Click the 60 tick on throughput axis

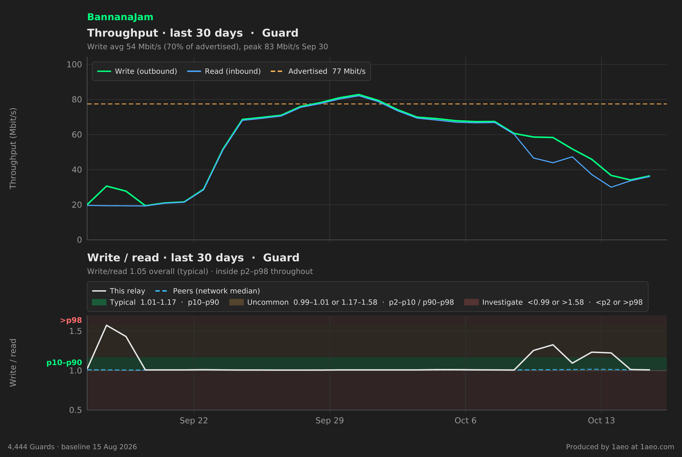pos(77,135)
